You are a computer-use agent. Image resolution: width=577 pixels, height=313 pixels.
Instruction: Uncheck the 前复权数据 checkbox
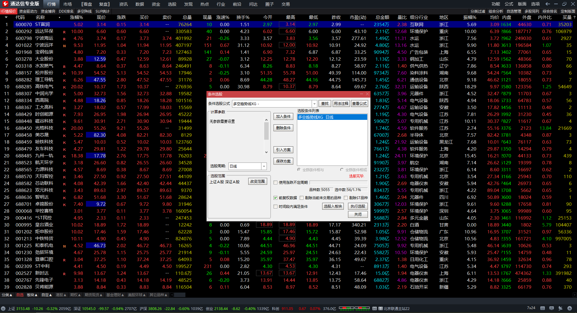[x=275, y=198]
